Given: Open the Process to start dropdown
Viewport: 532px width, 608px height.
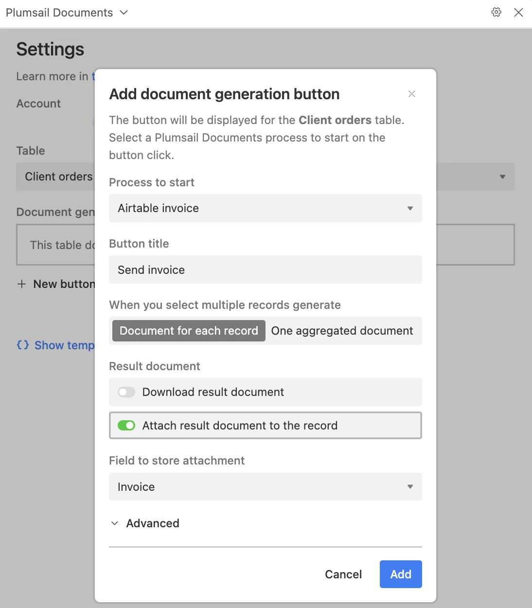Looking at the screenshot, I should [x=266, y=208].
